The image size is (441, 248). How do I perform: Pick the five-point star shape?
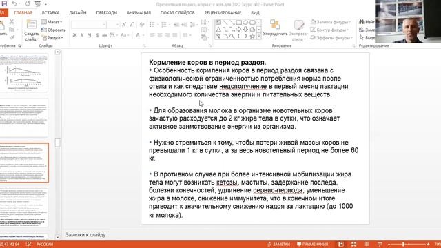tap(252, 36)
